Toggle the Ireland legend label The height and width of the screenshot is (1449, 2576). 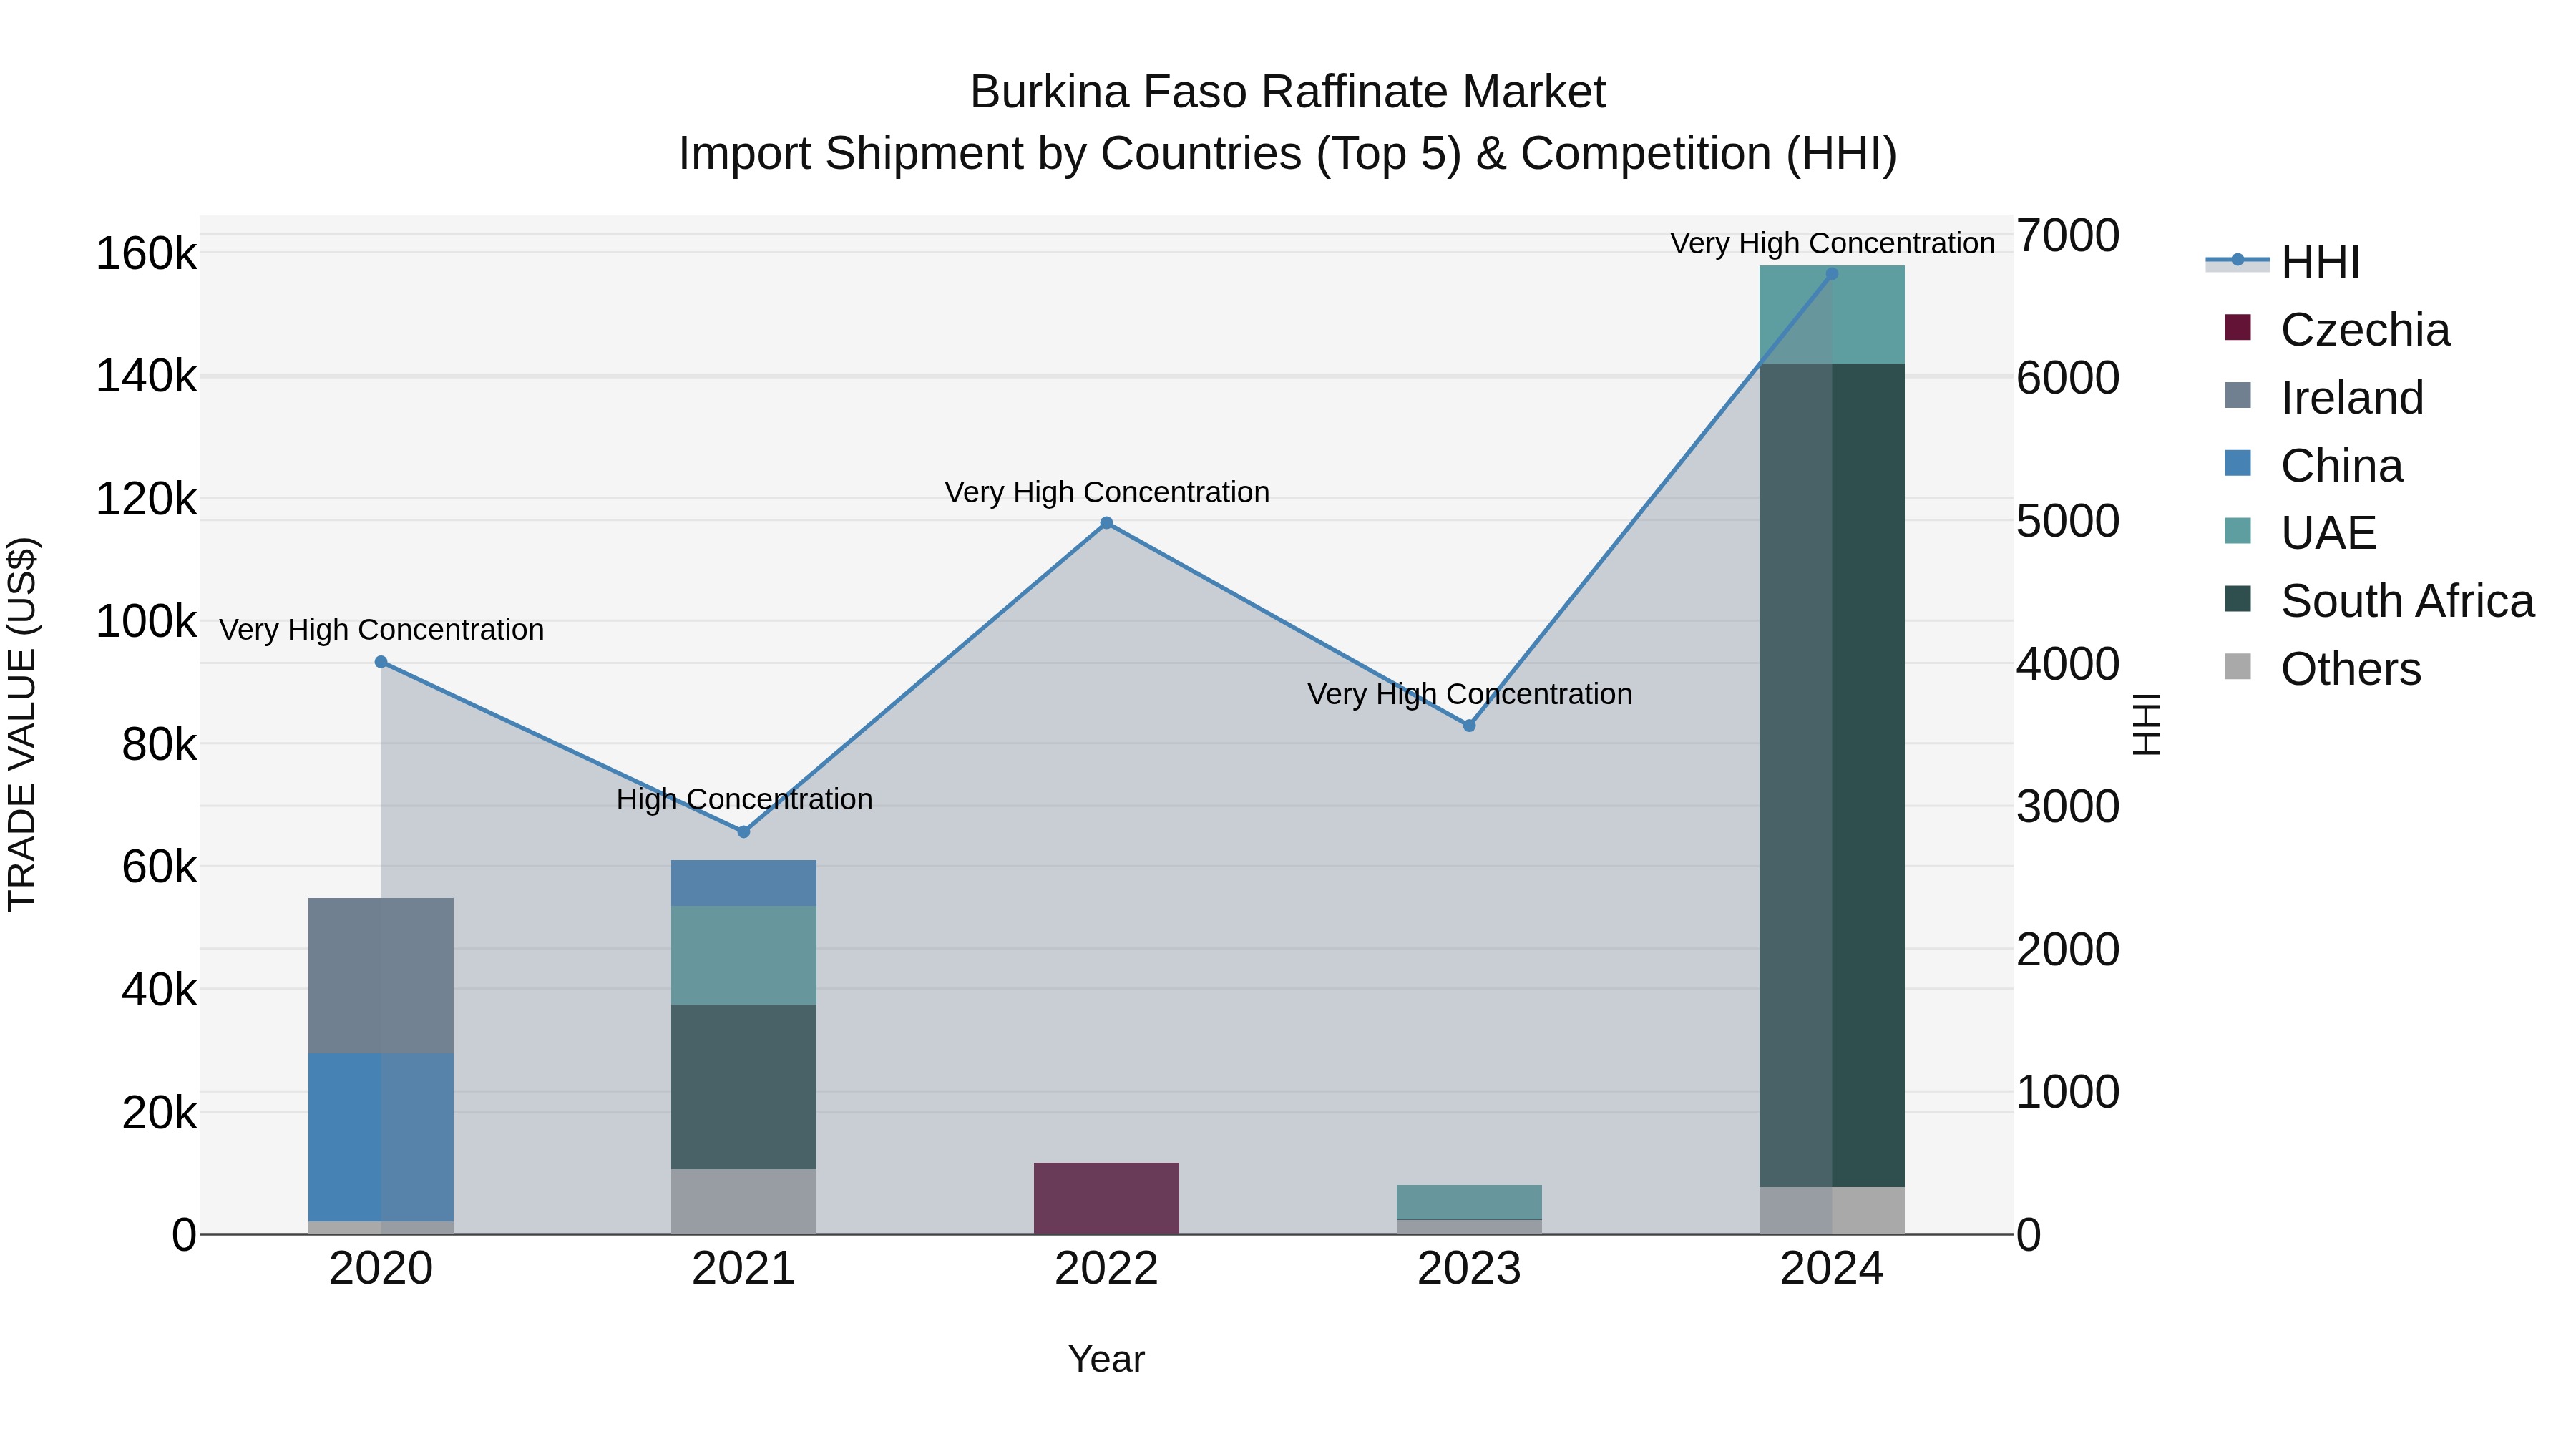click(x=2352, y=398)
